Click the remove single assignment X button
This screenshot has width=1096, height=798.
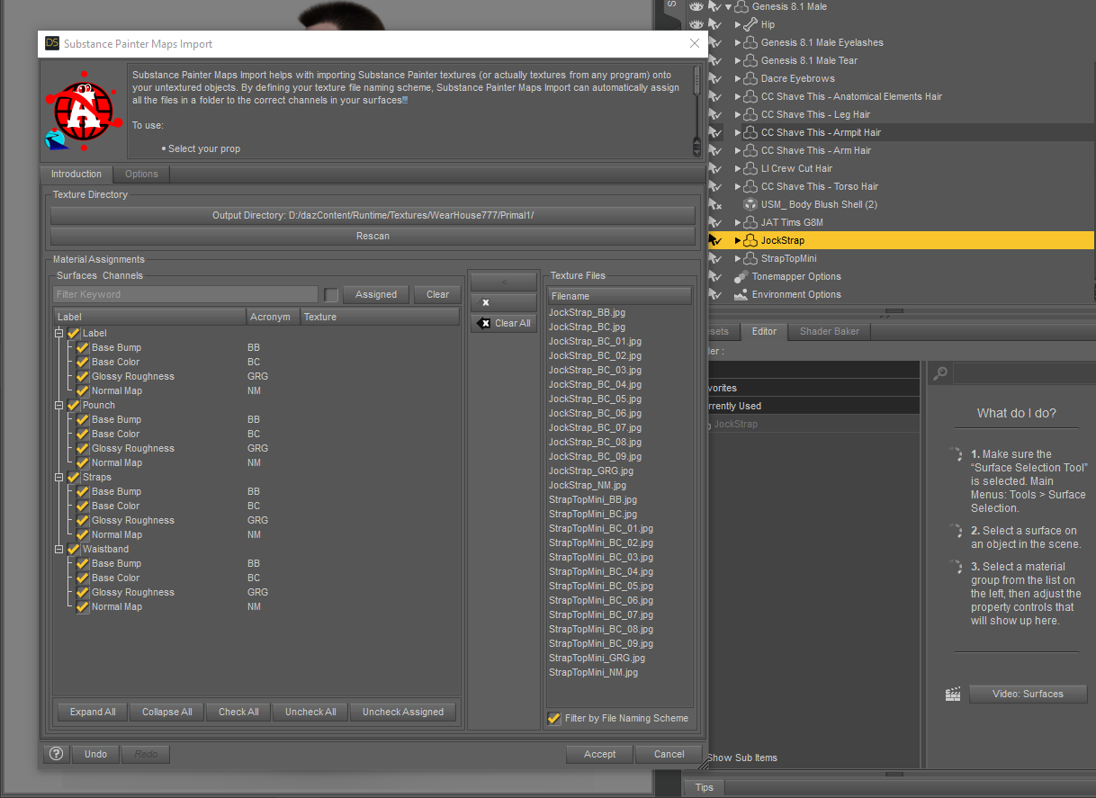pos(504,302)
